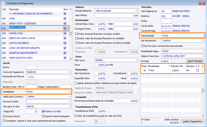The height and width of the screenshot is (127, 207).
Task: Select the VENDA BOLETOS CAIXA row
Action: coord(35,58)
